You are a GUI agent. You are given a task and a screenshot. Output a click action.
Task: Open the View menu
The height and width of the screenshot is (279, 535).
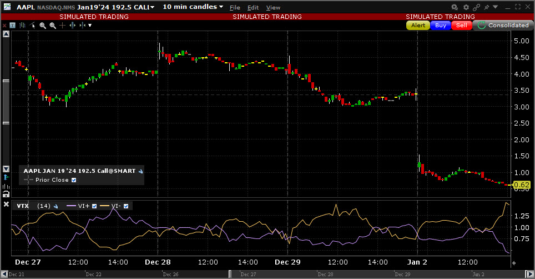tap(273, 8)
